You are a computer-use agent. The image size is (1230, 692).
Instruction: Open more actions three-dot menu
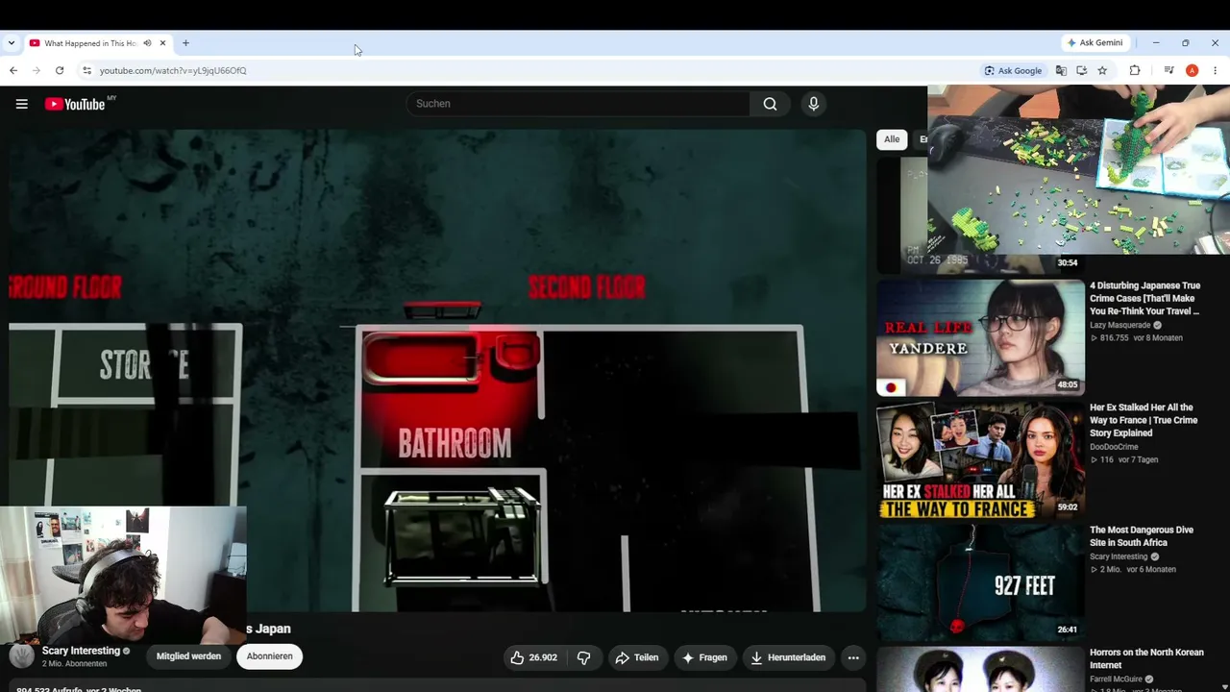pos(853,657)
